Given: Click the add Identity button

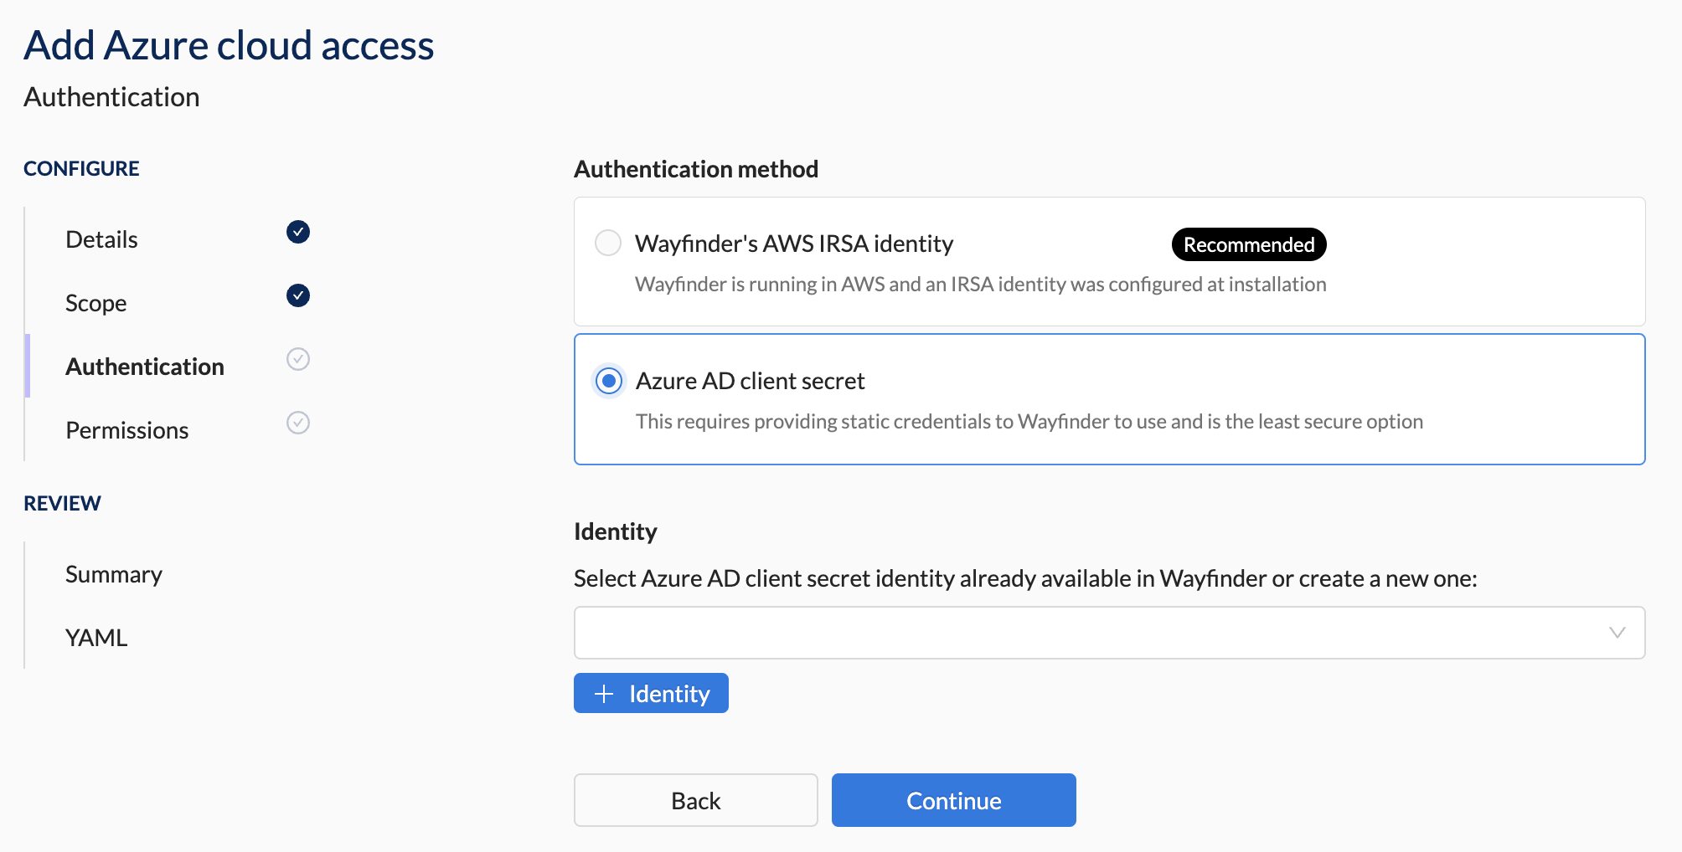Looking at the screenshot, I should (651, 693).
